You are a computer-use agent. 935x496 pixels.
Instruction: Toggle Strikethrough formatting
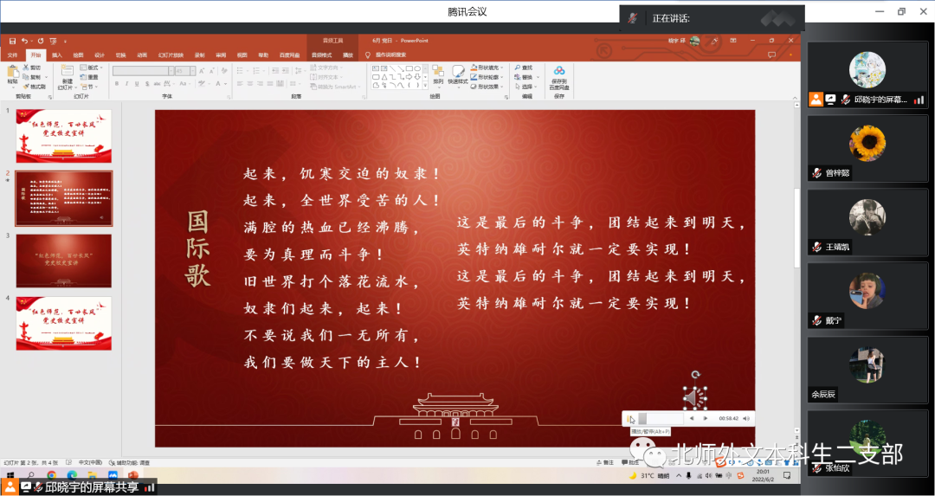coord(158,84)
